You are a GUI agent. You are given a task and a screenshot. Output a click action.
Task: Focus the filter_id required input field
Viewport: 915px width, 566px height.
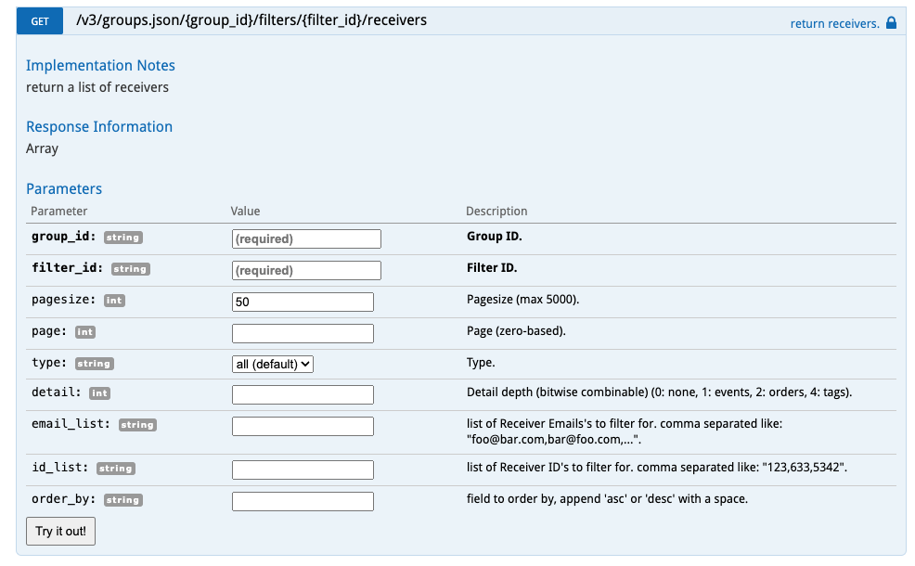pyautogui.click(x=306, y=270)
